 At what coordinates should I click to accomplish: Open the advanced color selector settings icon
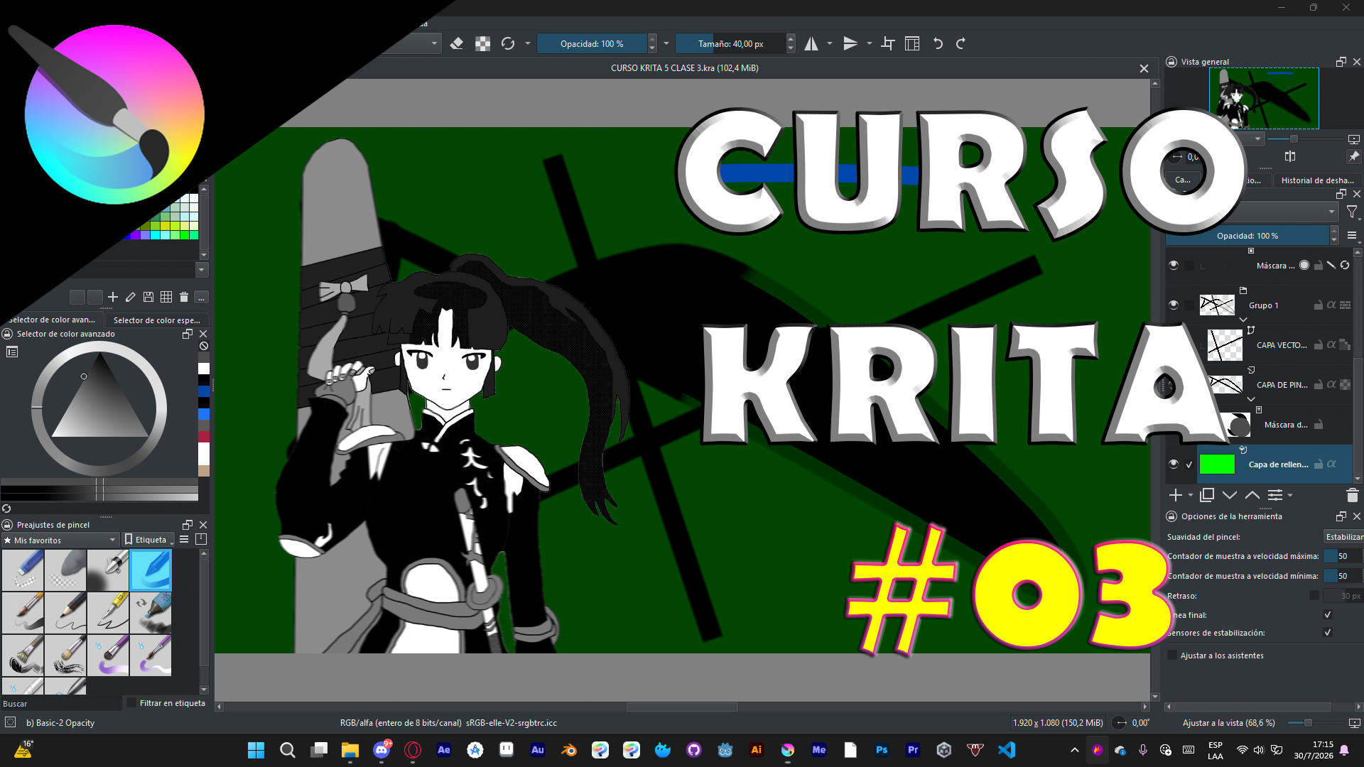point(12,352)
